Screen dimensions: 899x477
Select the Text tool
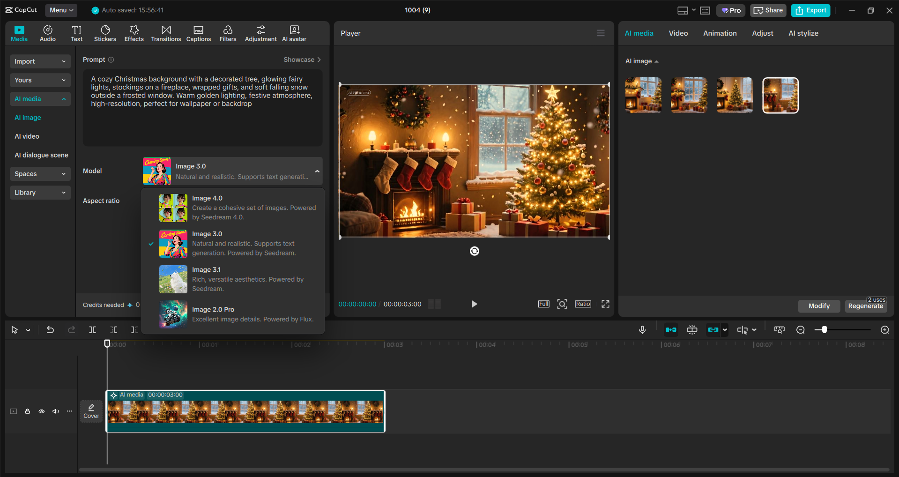[x=76, y=33]
